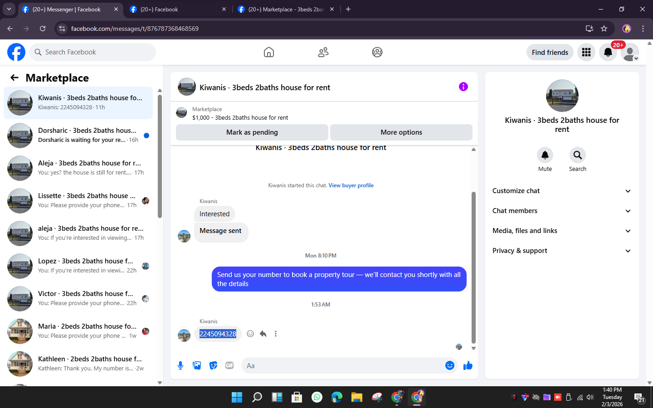Image resolution: width=653 pixels, height=408 pixels.
Task: Open File Explorer from the taskbar
Action: point(357,397)
